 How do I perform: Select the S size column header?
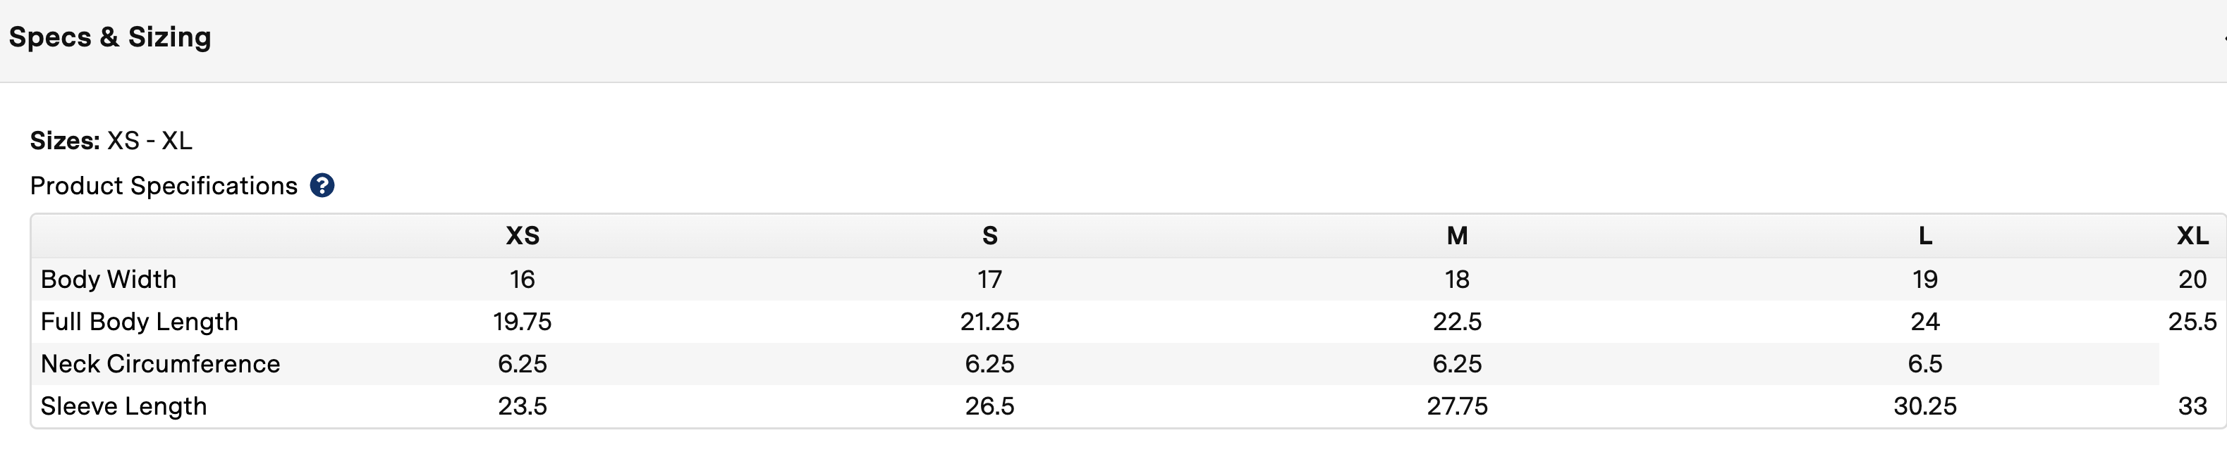(x=990, y=236)
